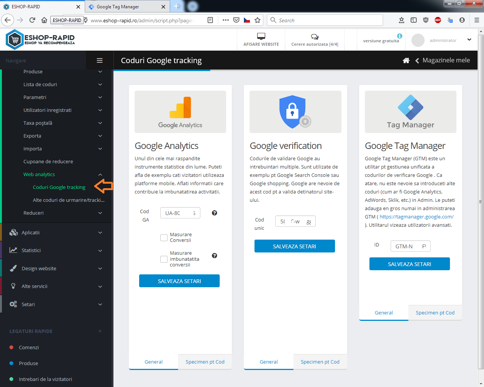Image resolution: width=484 pixels, height=387 pixels.
Task: Click the Adblock Plus extension icon
Action: point(438,20)
